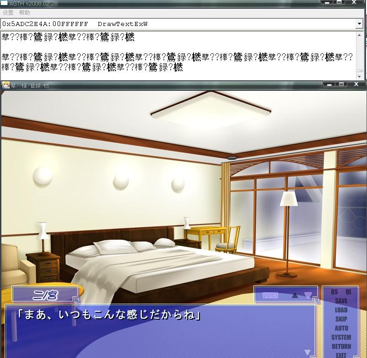Close the game window

tap(356, 84)
